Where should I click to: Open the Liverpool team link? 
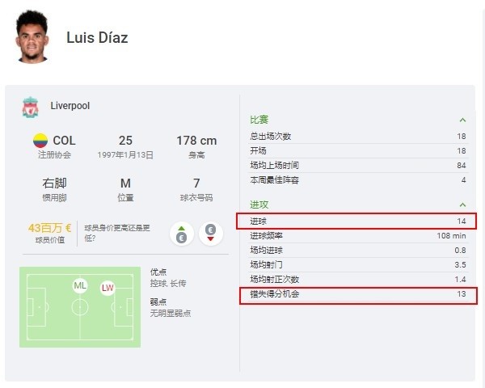click(70, 106)
